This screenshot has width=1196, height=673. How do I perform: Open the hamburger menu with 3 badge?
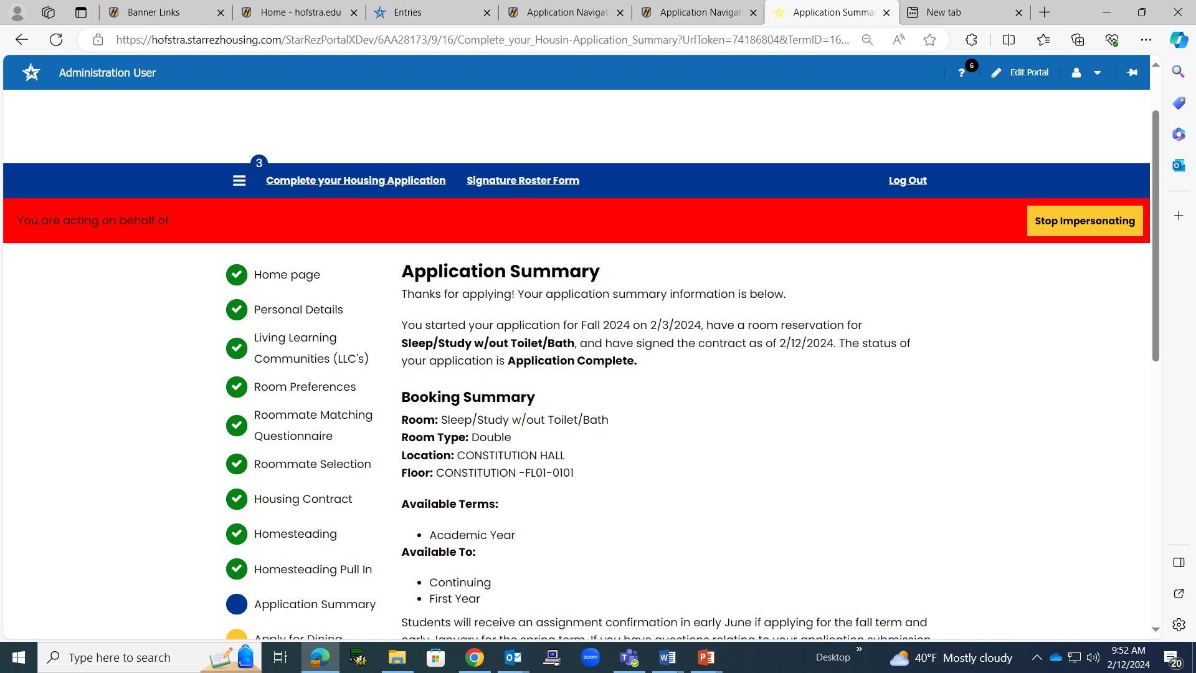coord(239,181)
